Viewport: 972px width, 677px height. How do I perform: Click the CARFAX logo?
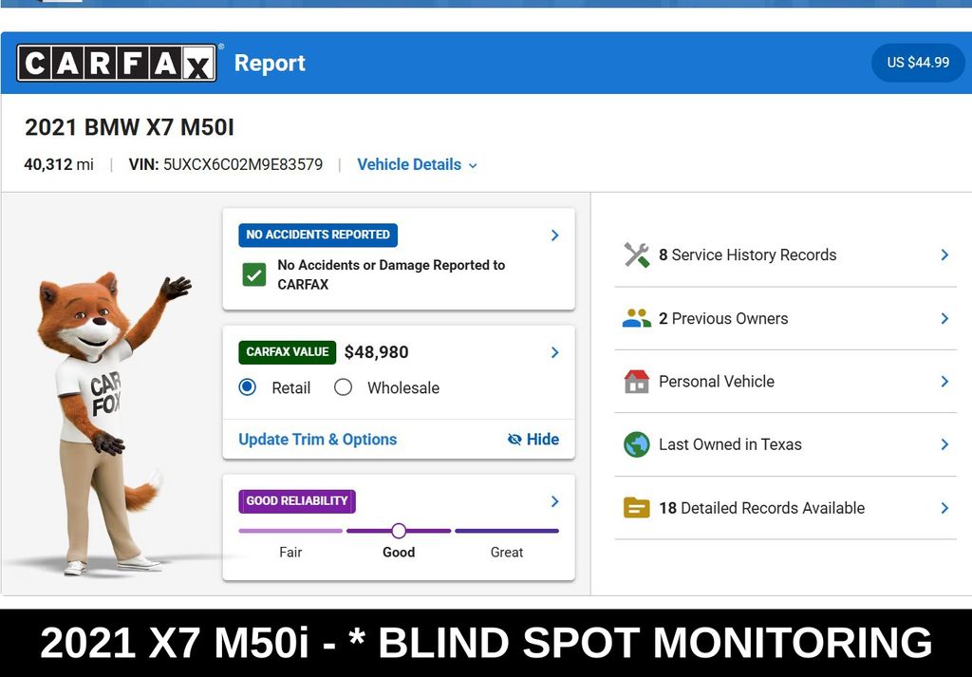(x=117, y=63)
